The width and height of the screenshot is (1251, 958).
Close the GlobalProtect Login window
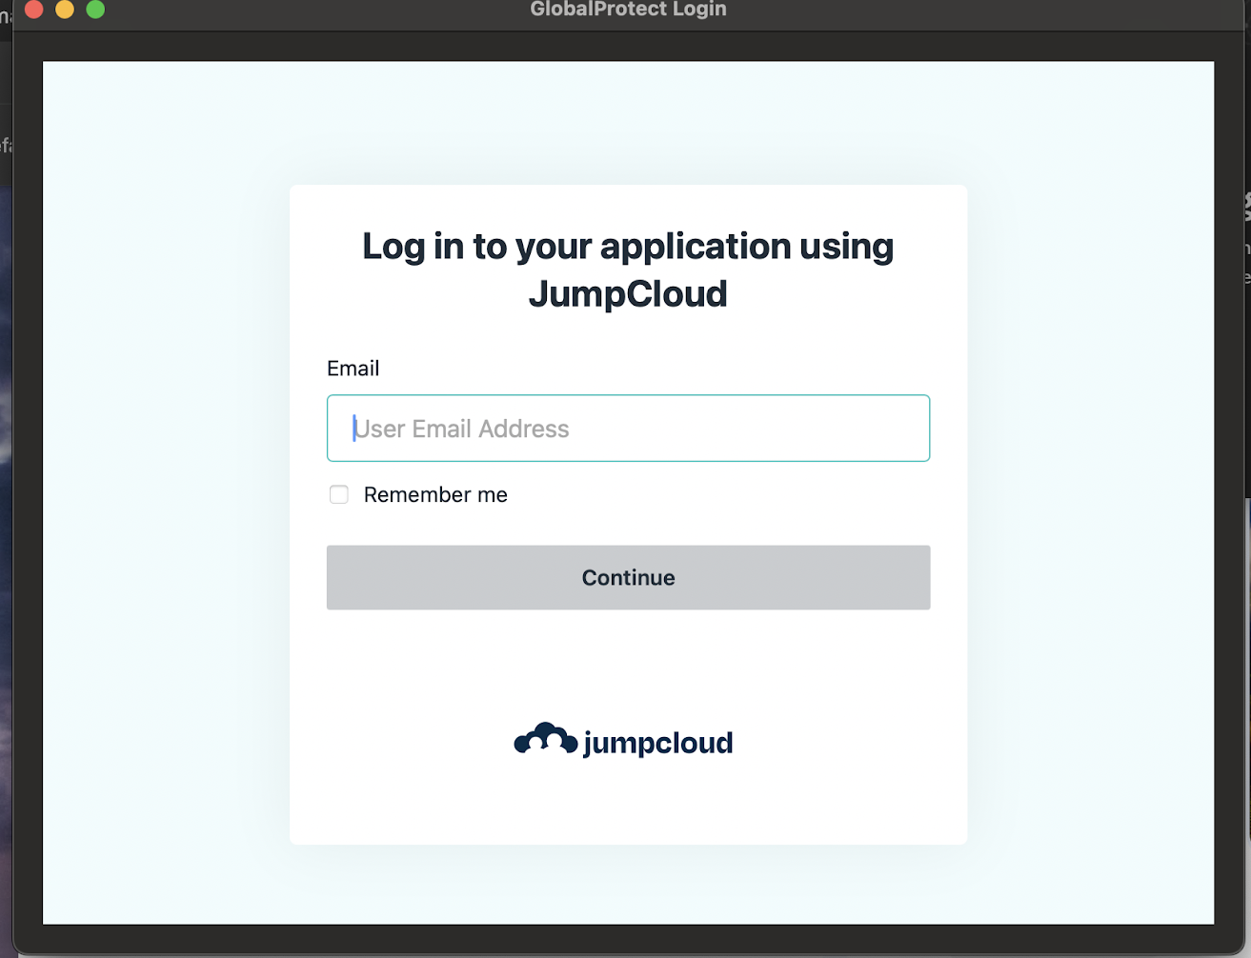(34, 10)
